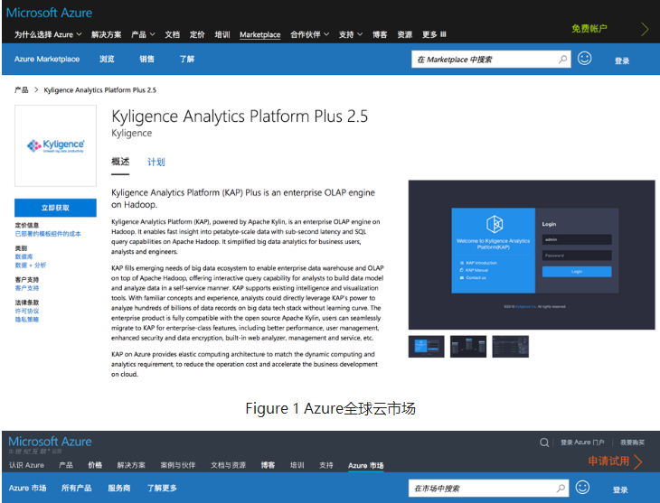Click 登录 in the upper Marketplace bar
This screenshot has height=503, width=660.
pyautogui.click(x=622, y=61)
